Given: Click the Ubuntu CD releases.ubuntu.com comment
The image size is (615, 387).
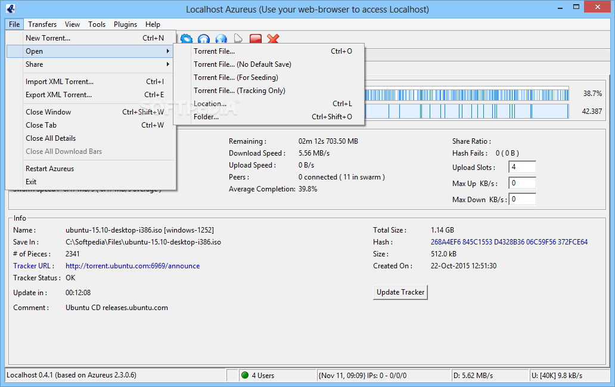Looking at the screenshot, I should [116, 307].
